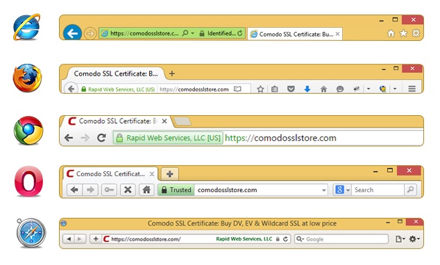The height and width of the screenshot is (265, 440).
Task: Click the Firefox home icon
Action: [x=323, y=89]
